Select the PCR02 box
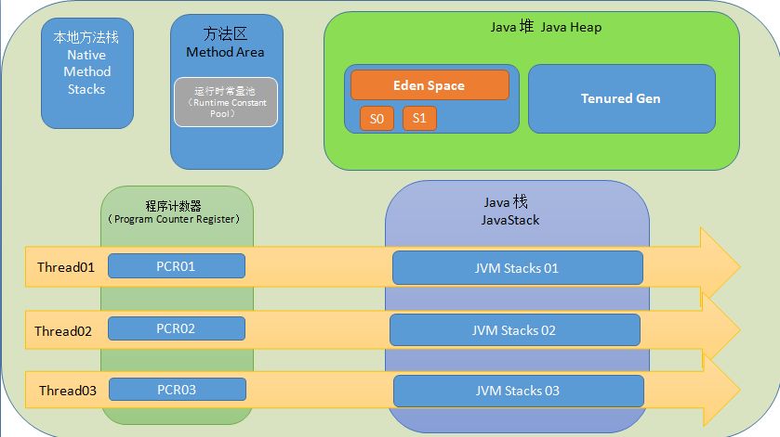Image resolution: width=780 pixels, height=437 pixels. tap(176, 328)
